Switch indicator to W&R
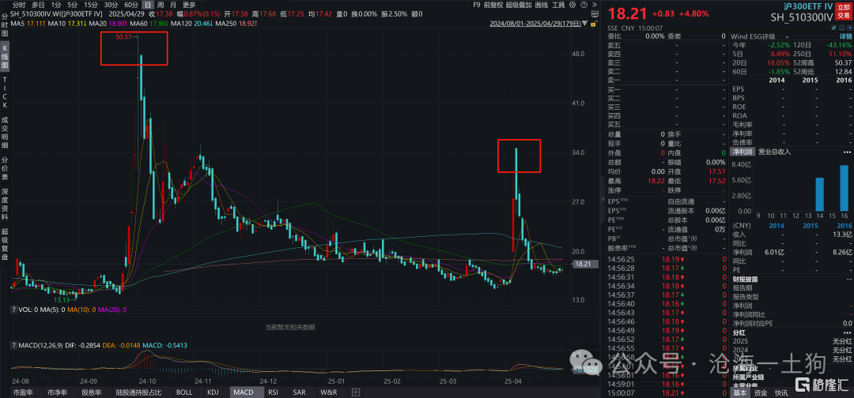This screenshot has width=854, height=398. click(328, 392)
